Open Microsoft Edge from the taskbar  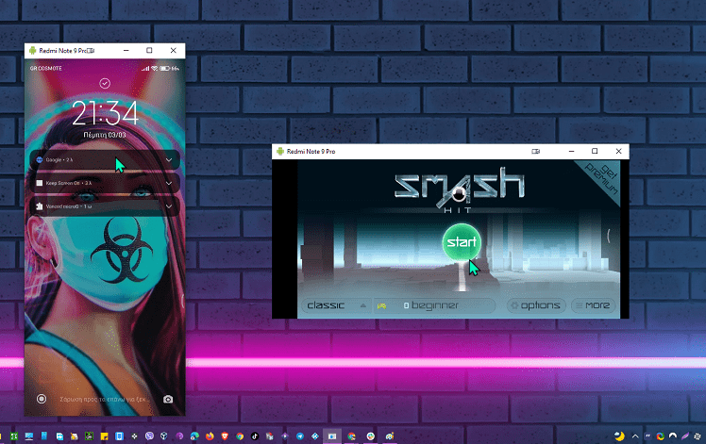click(x=194, y=436)
